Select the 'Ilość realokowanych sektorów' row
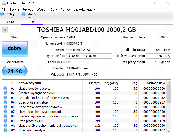The image size is (173, 135). [x=84, y=107]
